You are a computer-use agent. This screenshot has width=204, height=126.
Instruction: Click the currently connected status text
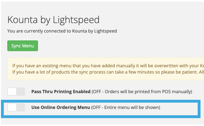coord(62,31)
